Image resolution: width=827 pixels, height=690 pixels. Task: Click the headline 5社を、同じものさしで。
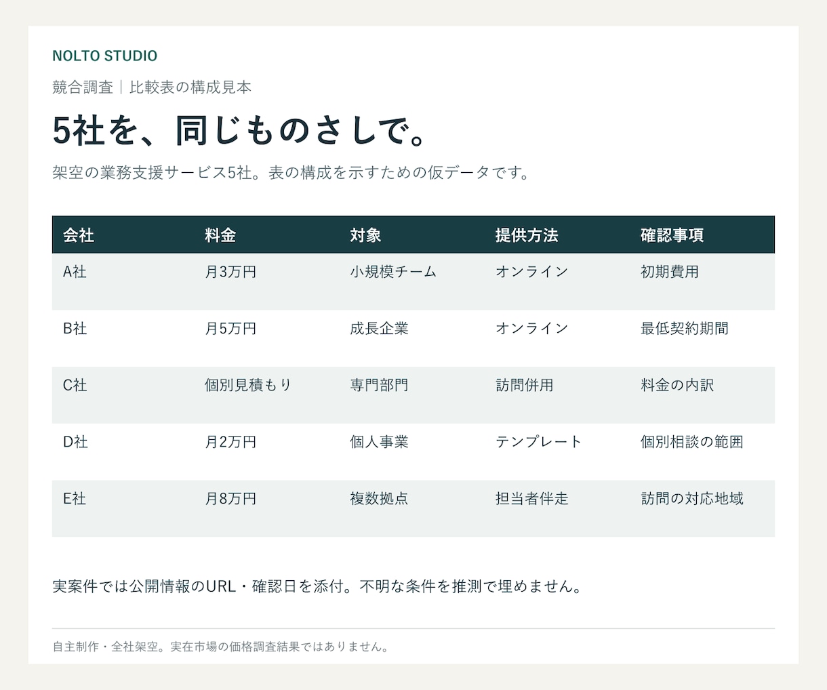[239, 130]
